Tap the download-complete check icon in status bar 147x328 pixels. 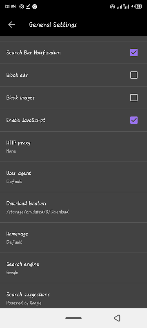click(28, 7)
